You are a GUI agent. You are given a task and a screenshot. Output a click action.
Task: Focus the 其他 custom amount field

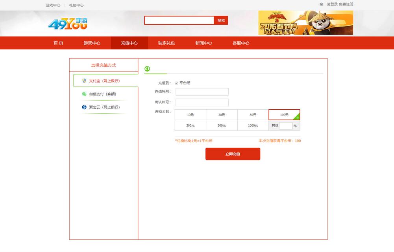coord(286,125)
